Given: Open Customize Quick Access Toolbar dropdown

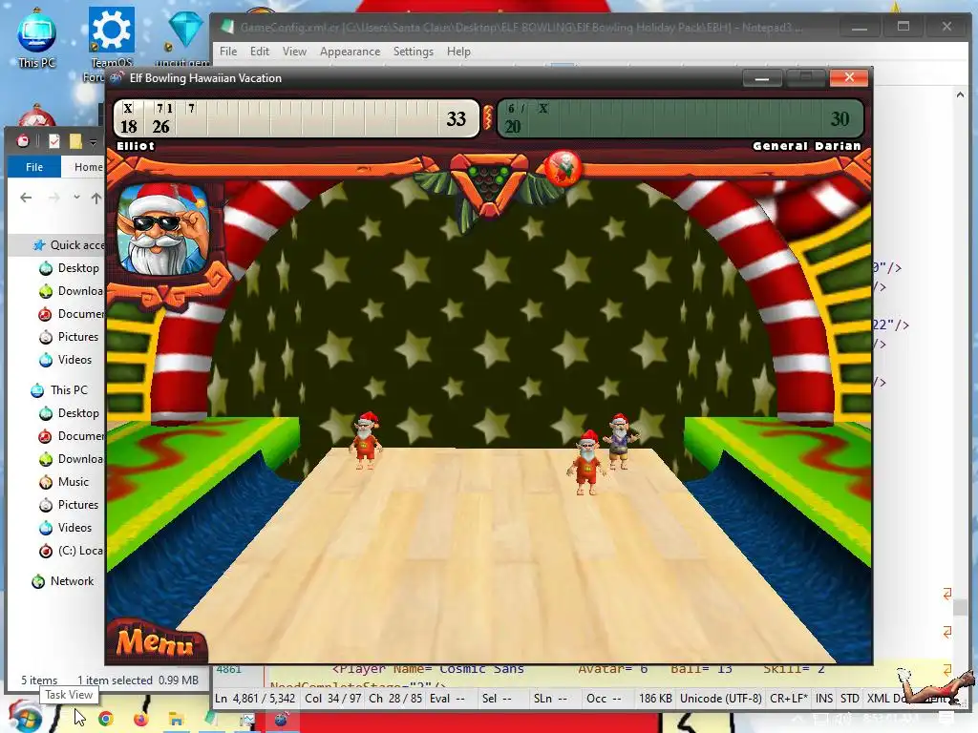Looking at the screenshot, I should (93, 142).
